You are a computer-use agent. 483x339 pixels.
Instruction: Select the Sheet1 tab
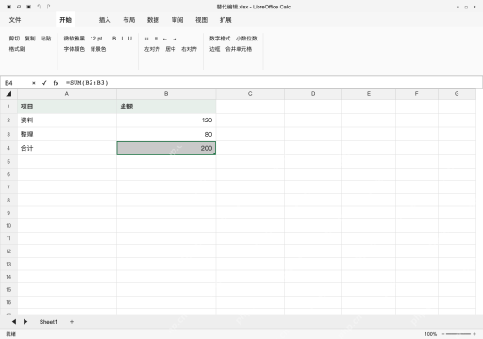[48, 322]
